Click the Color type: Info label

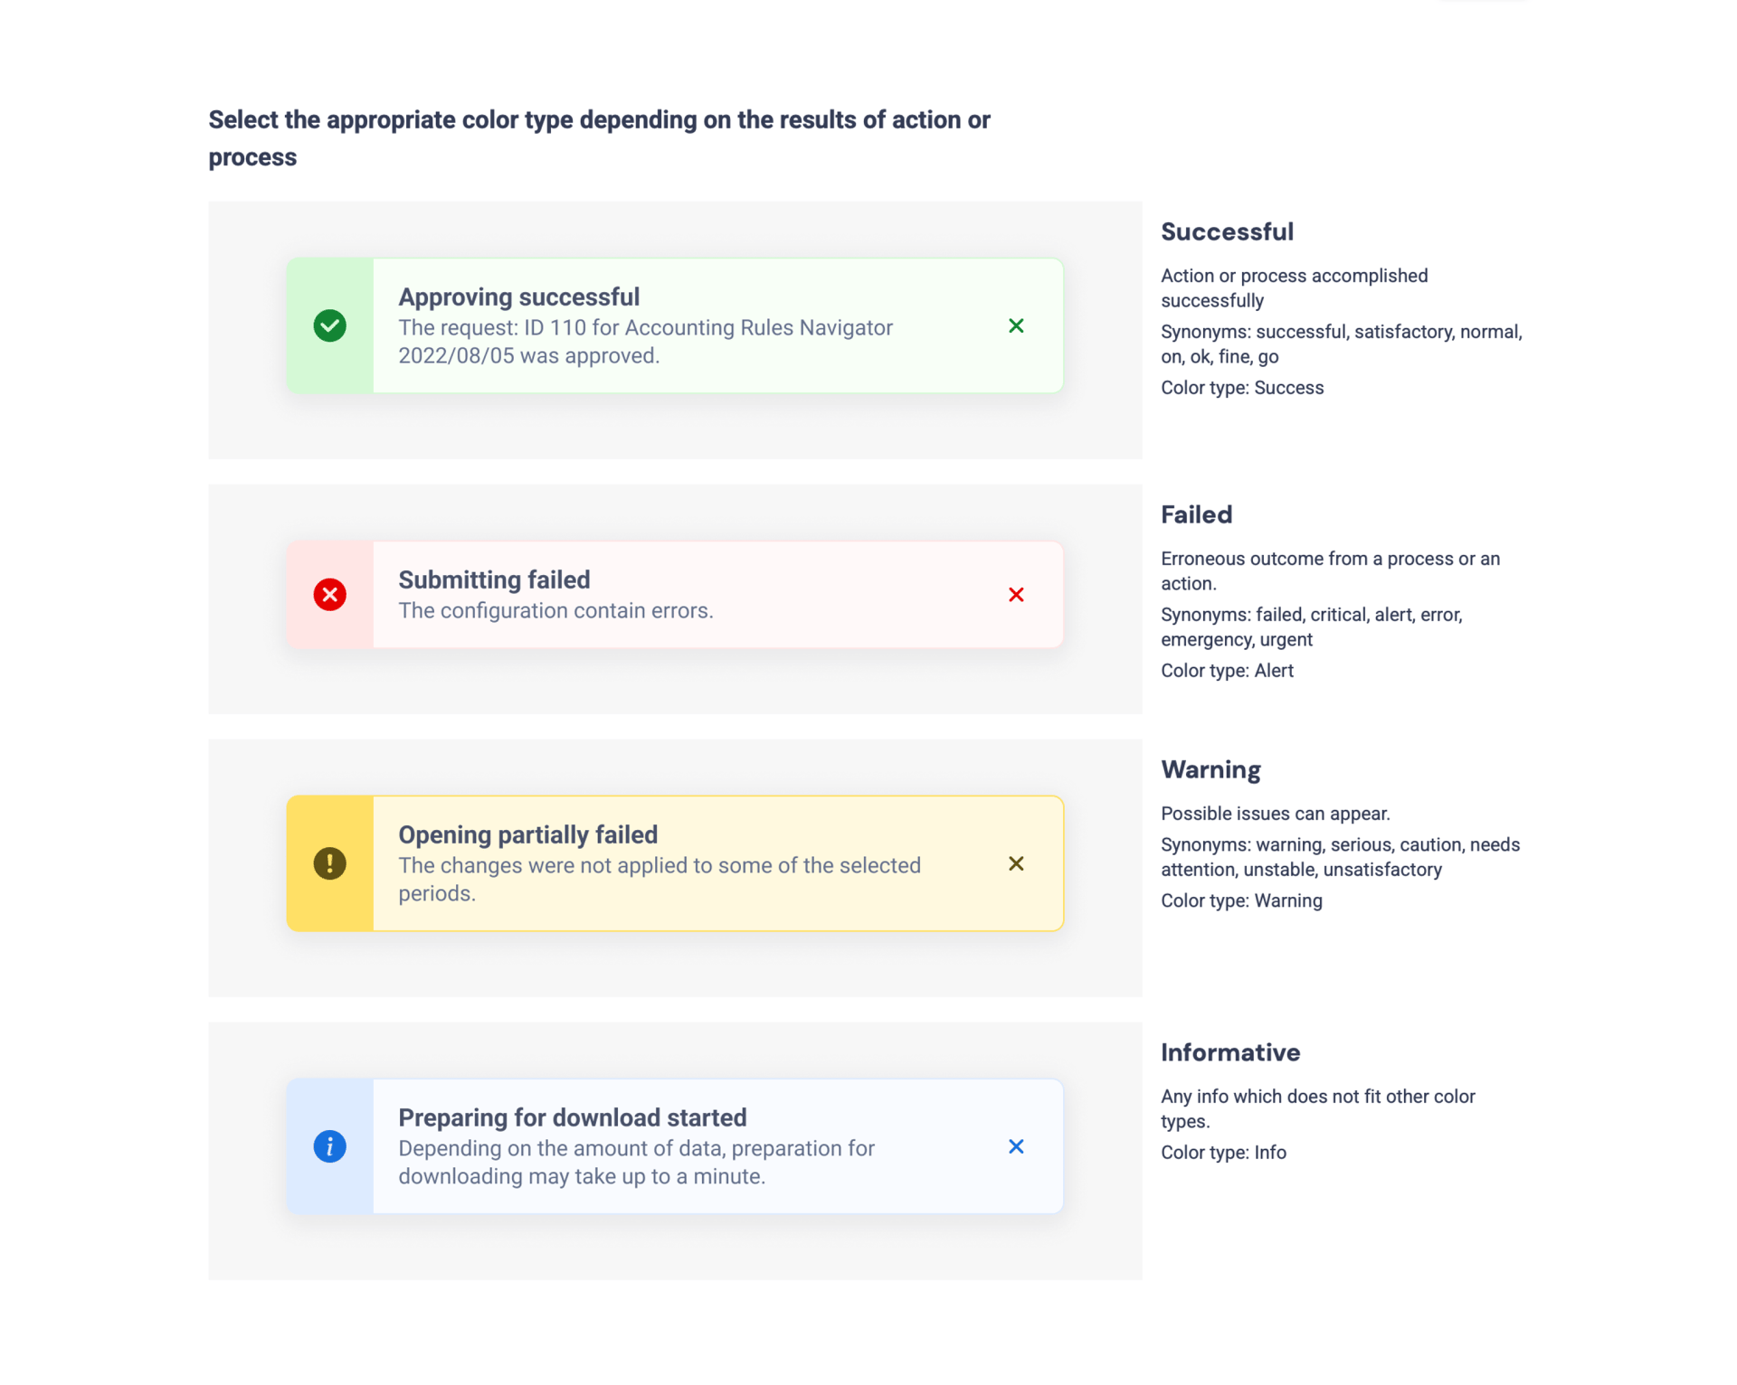tap(1223, 1153)
